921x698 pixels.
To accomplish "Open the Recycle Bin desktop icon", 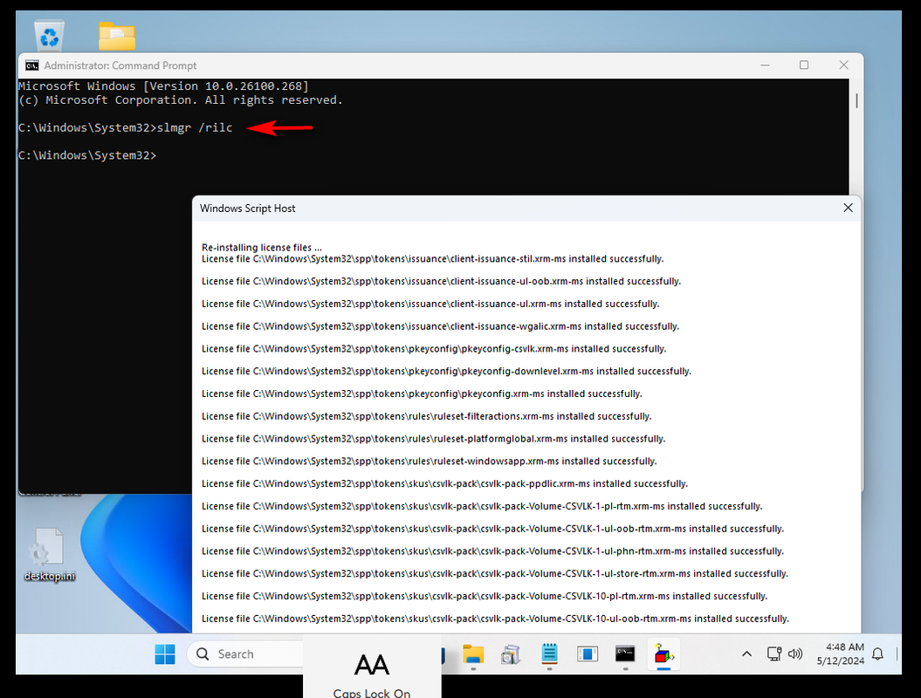I will [x=50, y=35].
